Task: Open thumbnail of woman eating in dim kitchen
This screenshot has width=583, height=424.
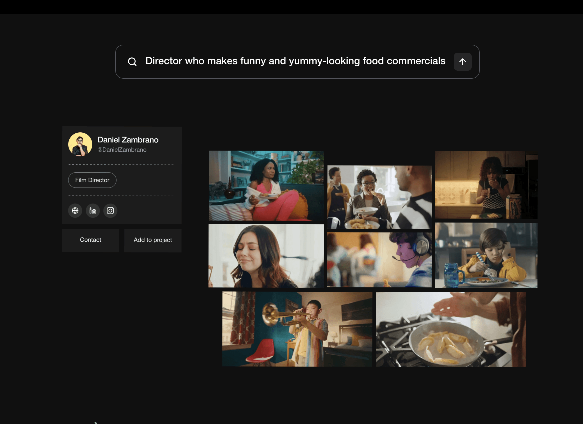Action: (486, 185)
